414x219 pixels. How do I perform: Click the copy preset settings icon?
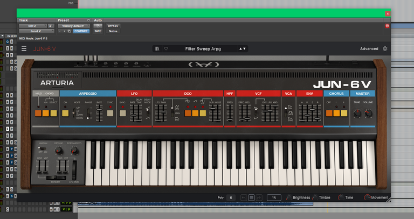(69, 31)
